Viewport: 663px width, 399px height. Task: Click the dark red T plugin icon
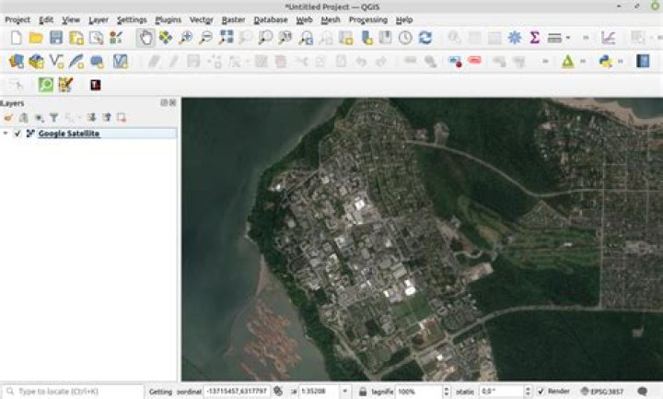pyautogui.click(x=96, y=85)
